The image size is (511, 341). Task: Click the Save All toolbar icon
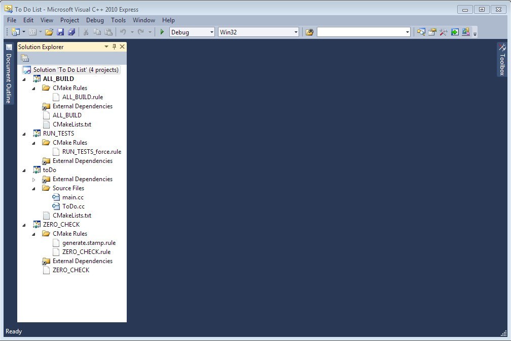pyautogui.click(x=71, y=32)
